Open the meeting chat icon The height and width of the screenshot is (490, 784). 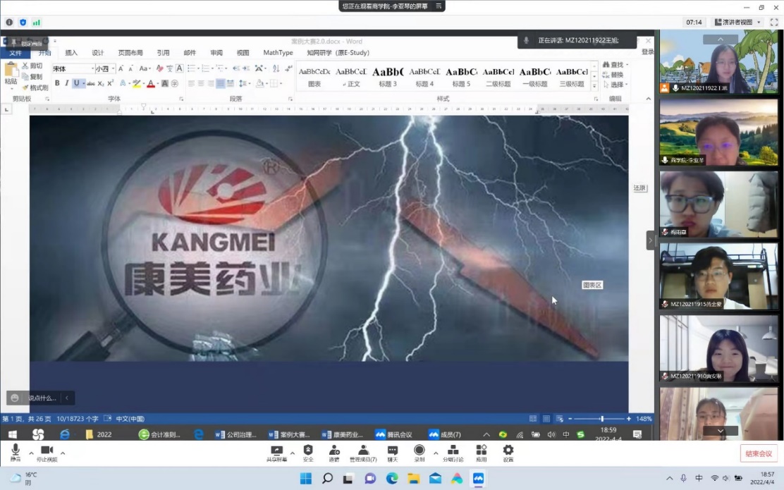click(x=393, y=452)
